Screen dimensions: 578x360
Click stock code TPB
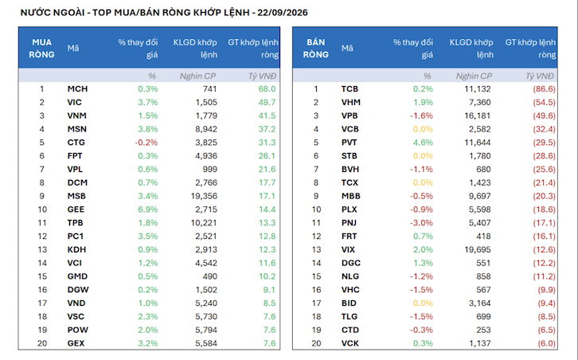point(75,223)
